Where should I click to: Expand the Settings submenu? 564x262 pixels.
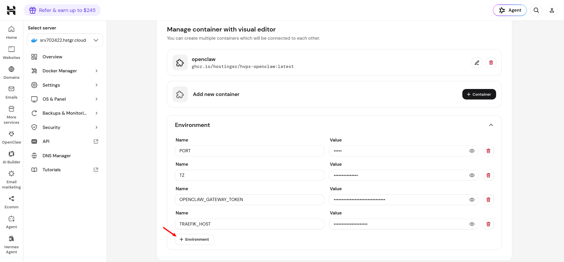pos(96,85)
